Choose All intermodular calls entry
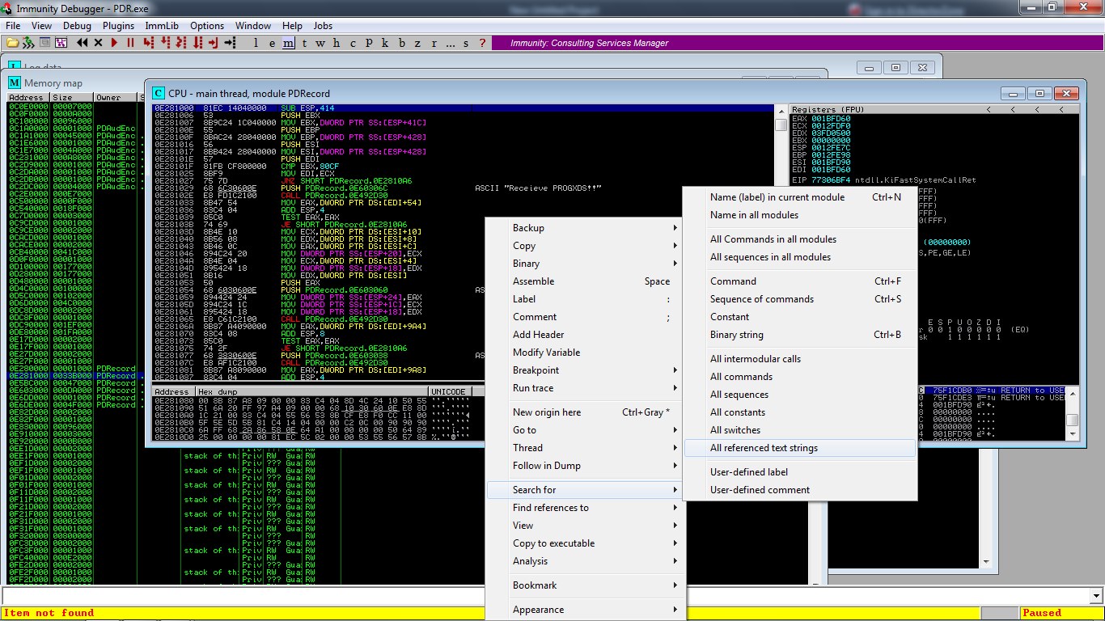Image resolution: width=1105 pixels, height=621 pixels. click(x=800, y=359)
